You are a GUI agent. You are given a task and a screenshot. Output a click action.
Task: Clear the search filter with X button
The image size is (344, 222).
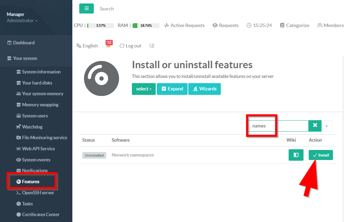pos(315,126)
